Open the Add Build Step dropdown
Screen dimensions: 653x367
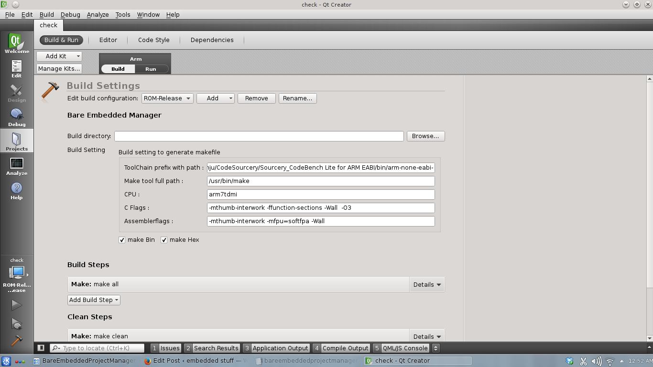(x=94, y=300)
